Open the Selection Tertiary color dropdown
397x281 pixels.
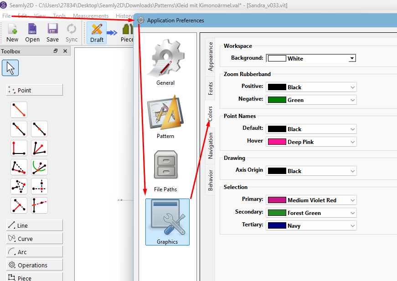352,225
